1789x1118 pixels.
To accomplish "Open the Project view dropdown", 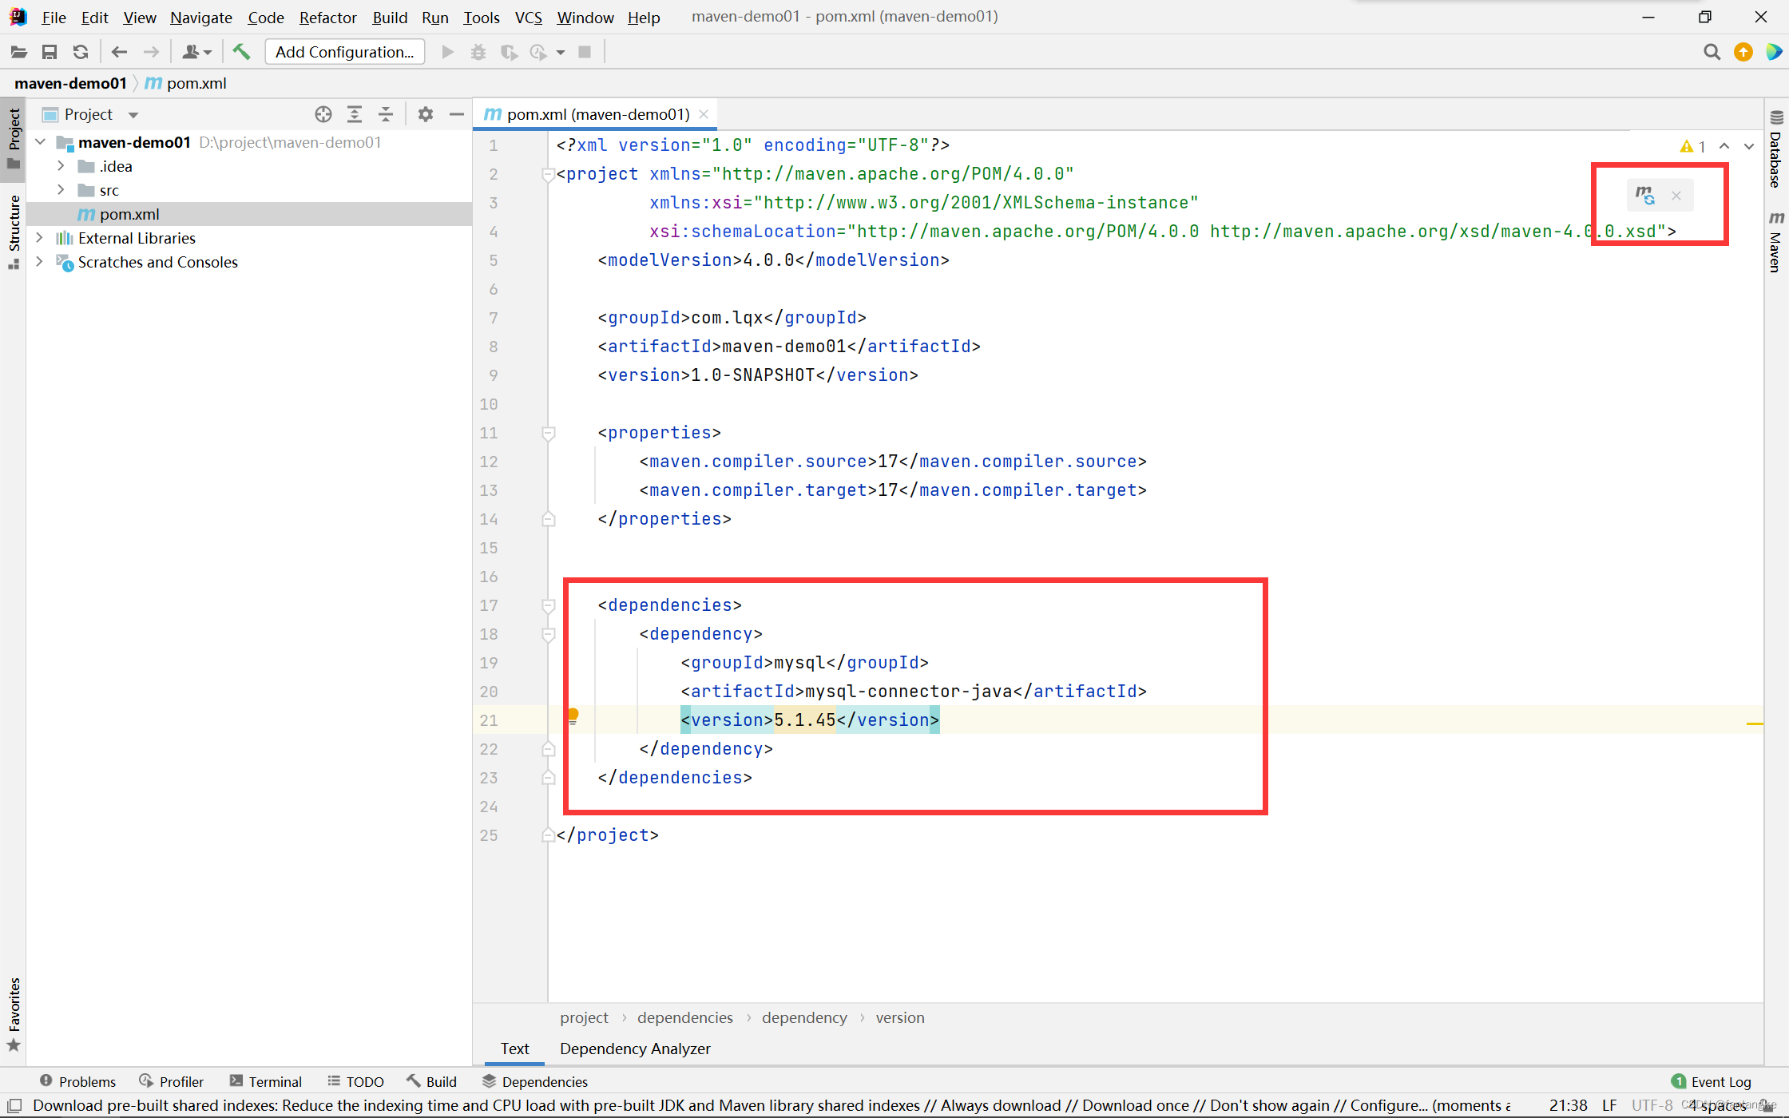I will click(133, 115).
